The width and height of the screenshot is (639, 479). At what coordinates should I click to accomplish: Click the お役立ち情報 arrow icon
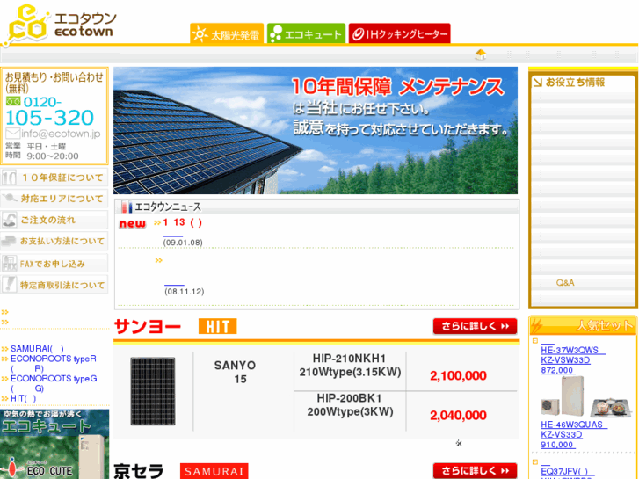tap(538, 83)
